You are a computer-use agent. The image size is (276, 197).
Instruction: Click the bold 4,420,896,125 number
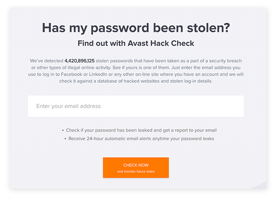pos(80,61)
